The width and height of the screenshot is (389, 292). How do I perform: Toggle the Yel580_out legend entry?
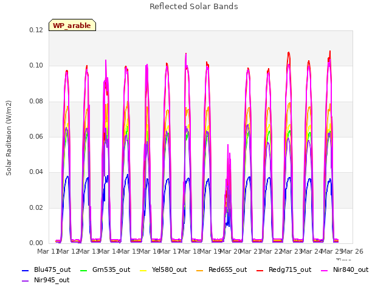164,270
